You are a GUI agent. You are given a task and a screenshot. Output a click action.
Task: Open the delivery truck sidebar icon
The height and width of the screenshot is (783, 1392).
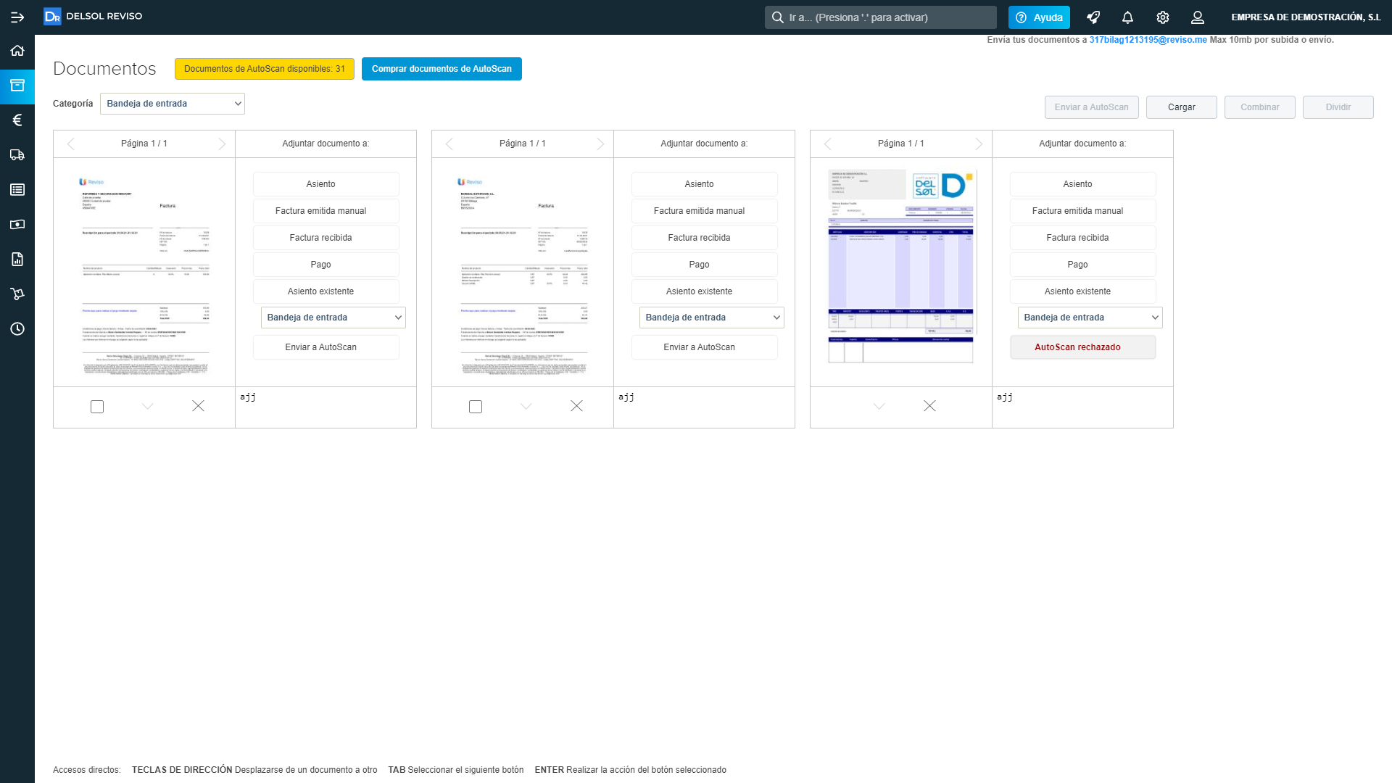17,155
